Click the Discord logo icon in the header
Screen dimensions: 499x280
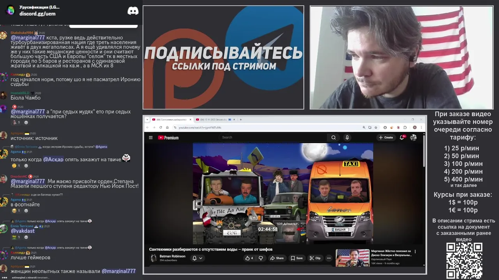pyautogui.click(x=133, y=10)
